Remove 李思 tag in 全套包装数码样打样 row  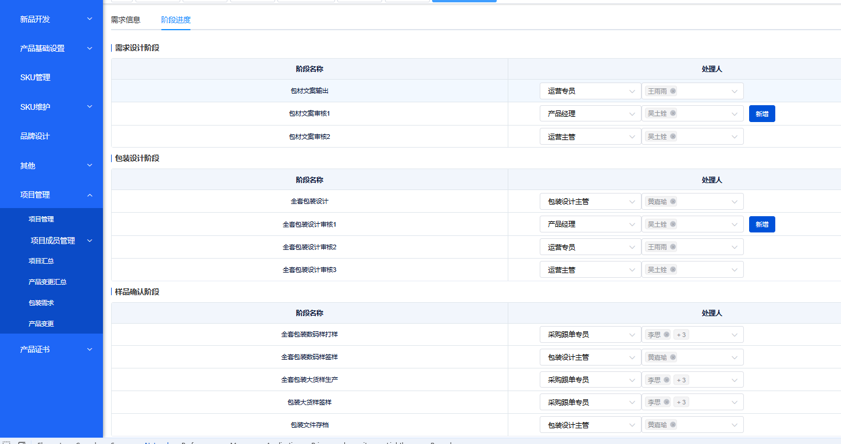click(x=667, y=335)
